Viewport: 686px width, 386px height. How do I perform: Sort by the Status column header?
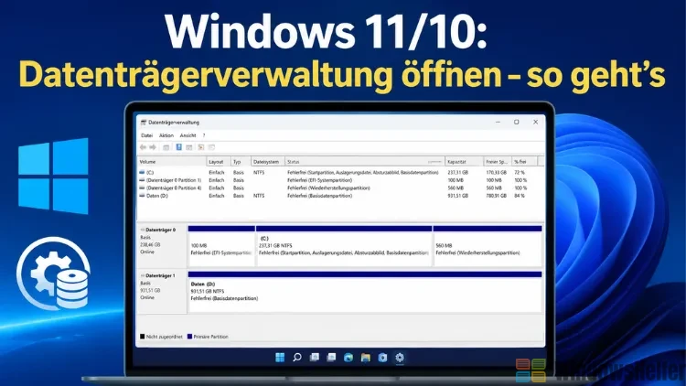click(365, 162)
